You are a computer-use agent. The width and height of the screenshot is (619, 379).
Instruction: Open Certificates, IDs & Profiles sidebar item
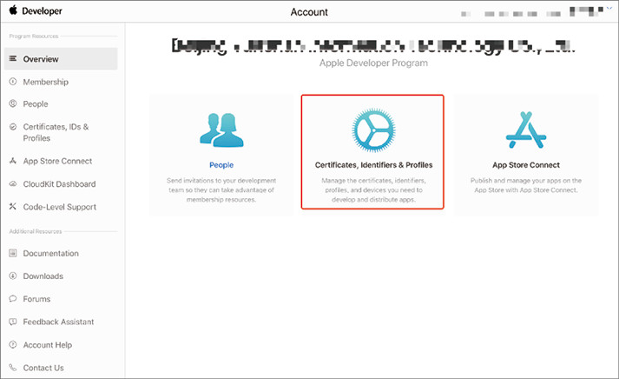click(56, 132)
